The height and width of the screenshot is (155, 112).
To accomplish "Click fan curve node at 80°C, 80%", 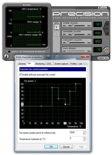I will click(70, 91).
